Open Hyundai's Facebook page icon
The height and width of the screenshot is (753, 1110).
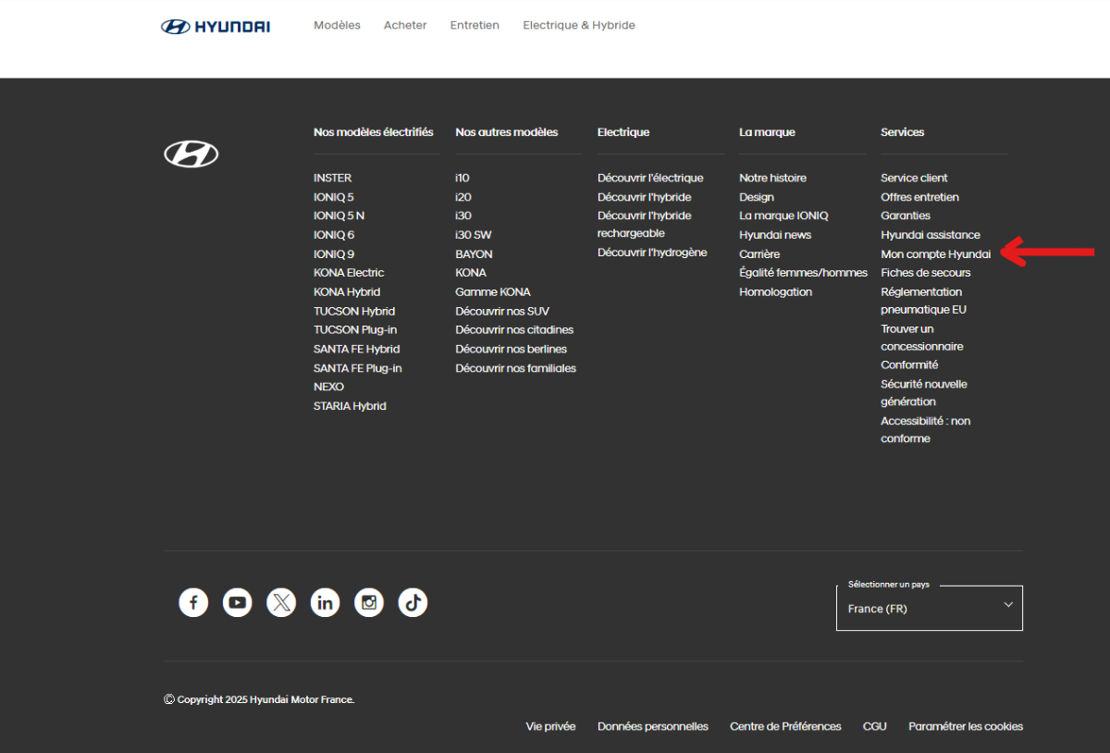[x=193, y=603]
